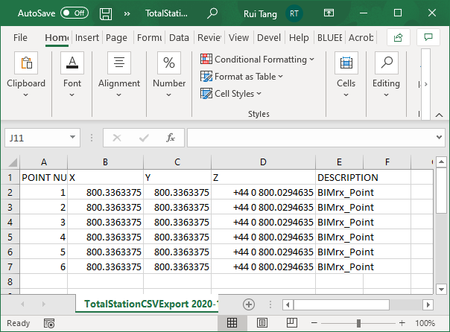Toggle the AutoSave switch
This screenshot has height=332, width=450.
pyautogui.click(x=74, y=13)
